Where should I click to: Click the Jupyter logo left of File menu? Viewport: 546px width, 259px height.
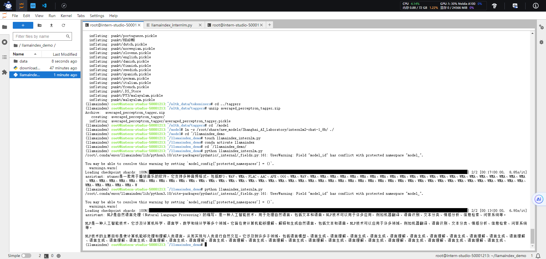5,15
